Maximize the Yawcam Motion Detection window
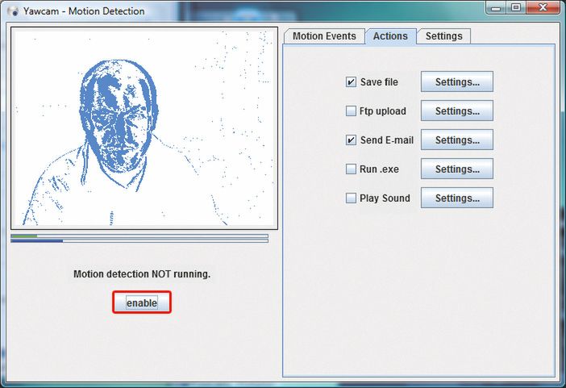Image resolution: width=566 pixels, height=388 pixels. point(516,8)
